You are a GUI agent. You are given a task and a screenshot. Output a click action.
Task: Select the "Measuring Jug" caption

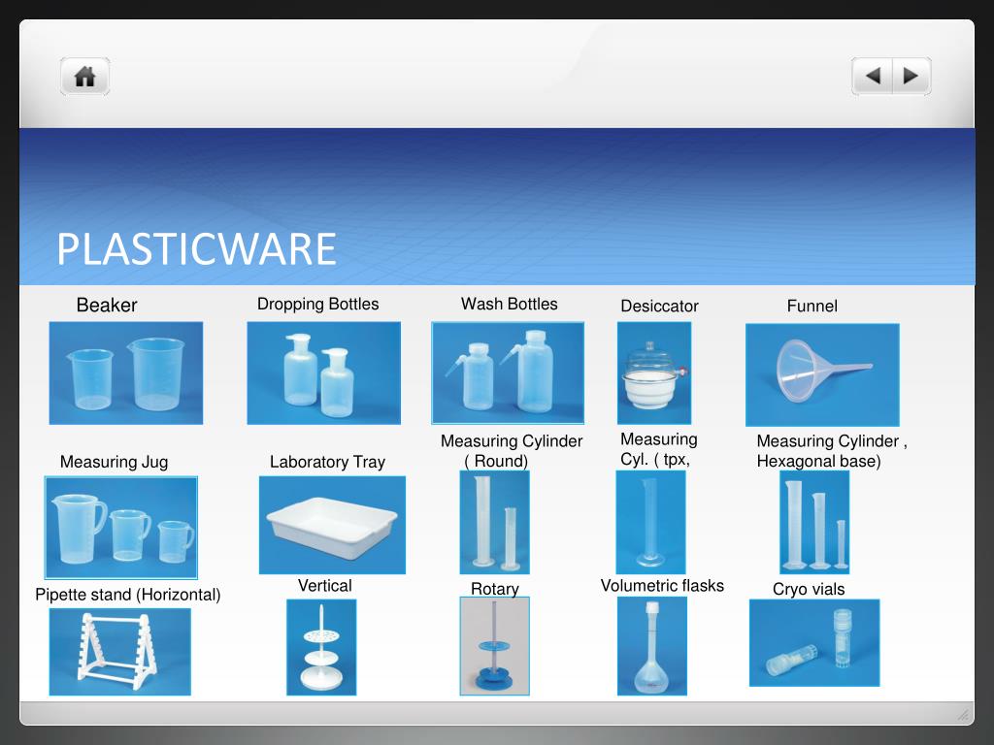pyautogui.click(x=115, y=462)
